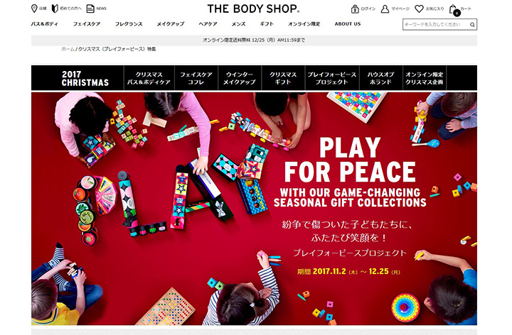Select the オンライン限定クリスマス企画 tab
Viewport: 512px width, 335px height.
coord(425,78)
